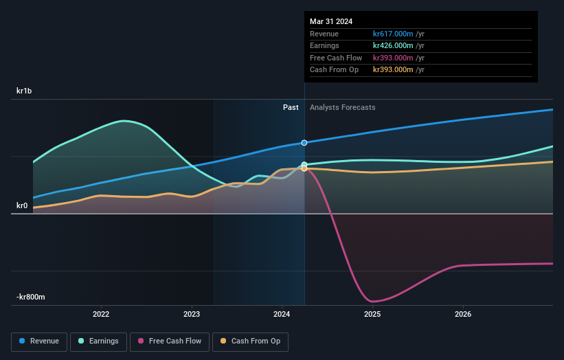Click the Analysts Forecasts label

coord(342,107)
